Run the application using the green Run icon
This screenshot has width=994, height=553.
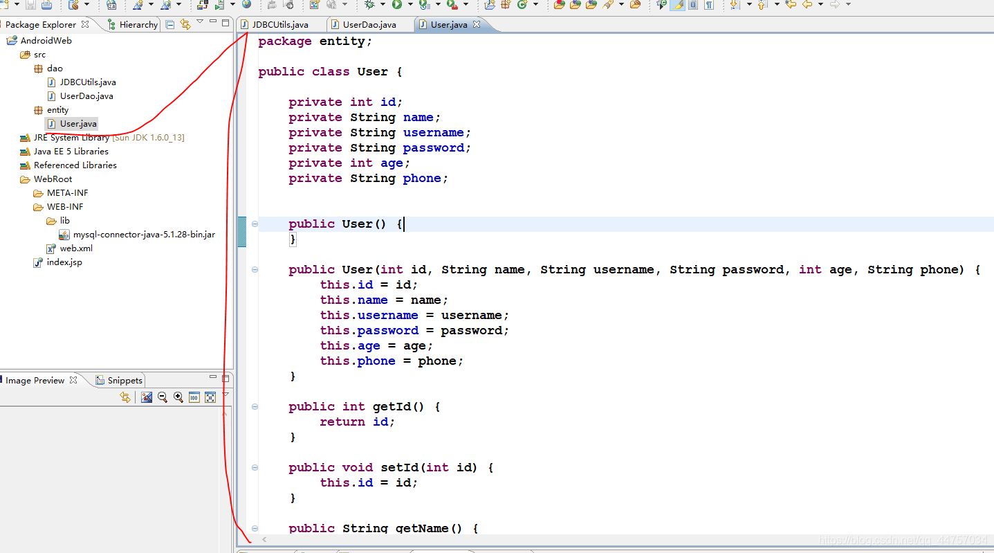tap(396, 6)
